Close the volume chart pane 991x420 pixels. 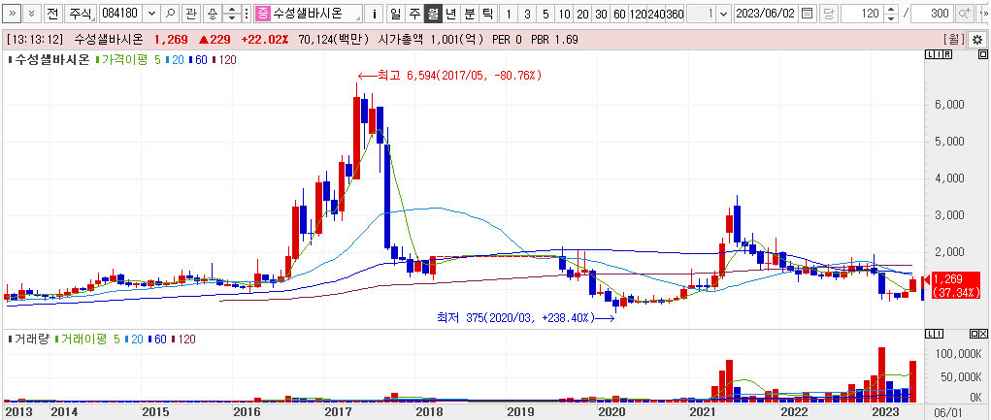coord(983,334)
